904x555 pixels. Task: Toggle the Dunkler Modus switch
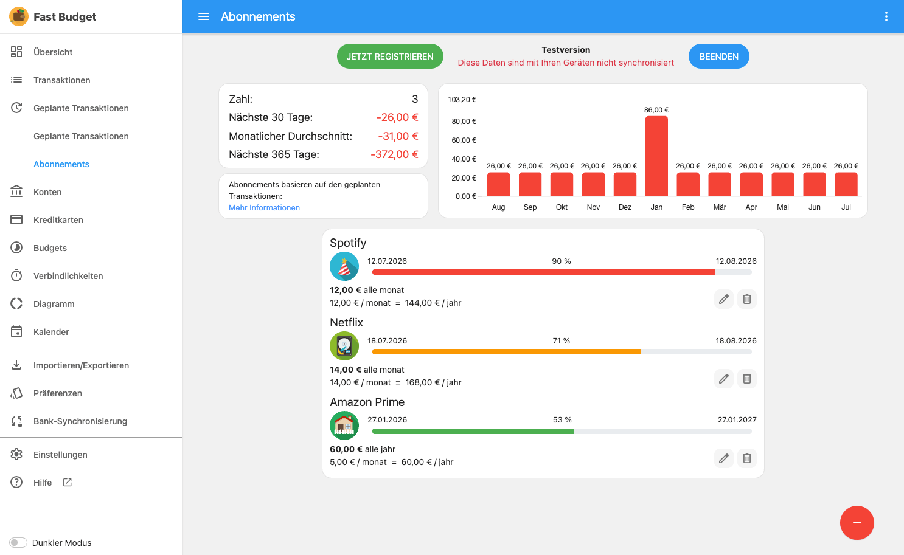(x=18, y=543)
